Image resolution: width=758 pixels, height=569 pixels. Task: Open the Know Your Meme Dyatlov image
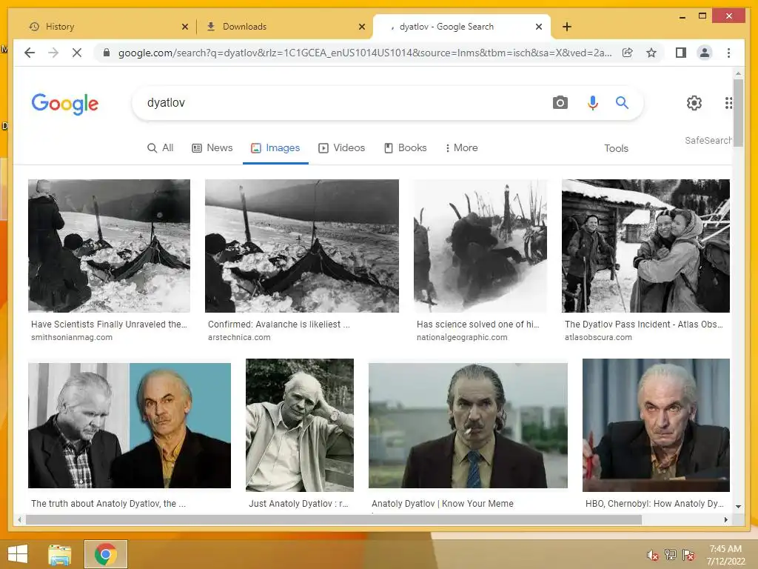click(468, 425)
